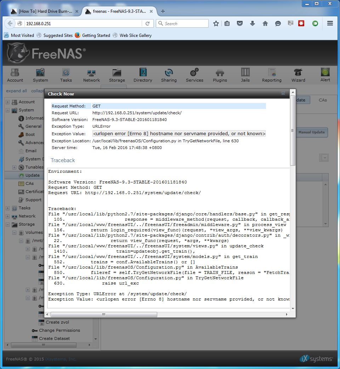The width and height of the screenshot is (340, 369).
Task: Focus the browser address bar
Action: click(x=83, y=23)
